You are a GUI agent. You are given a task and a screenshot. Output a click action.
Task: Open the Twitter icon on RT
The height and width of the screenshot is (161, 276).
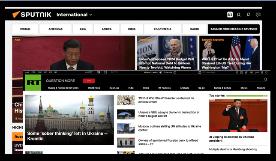point(246,72)
